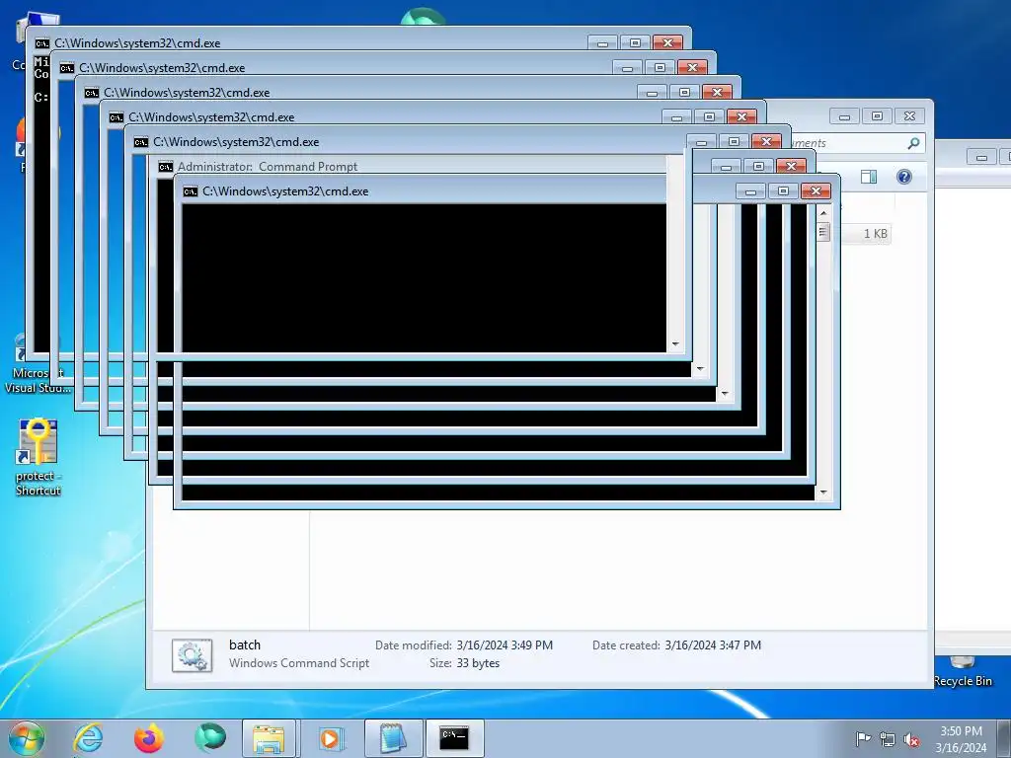
Task: Minimize the Administrator: Command Prompt window
Action: click(x=726, y=166)
